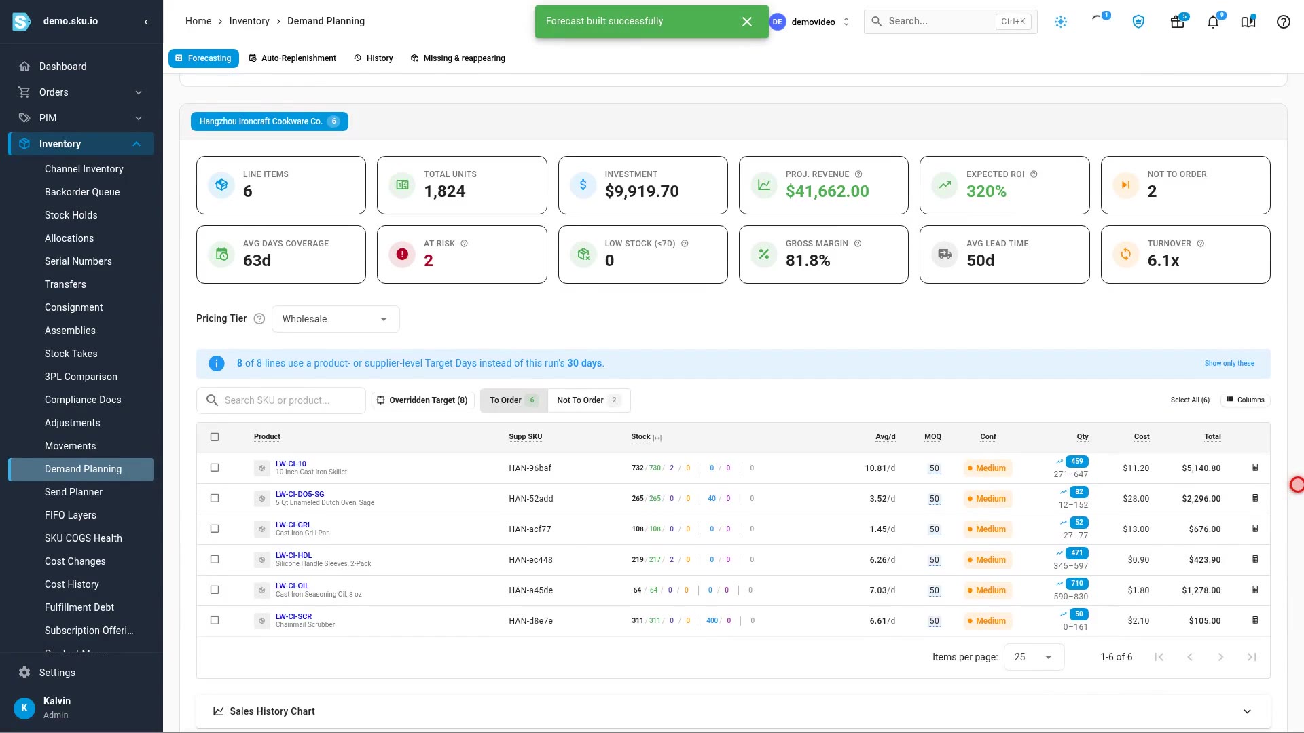Open the Pricing Tier Wholesale dropdown

pos(336,319)
